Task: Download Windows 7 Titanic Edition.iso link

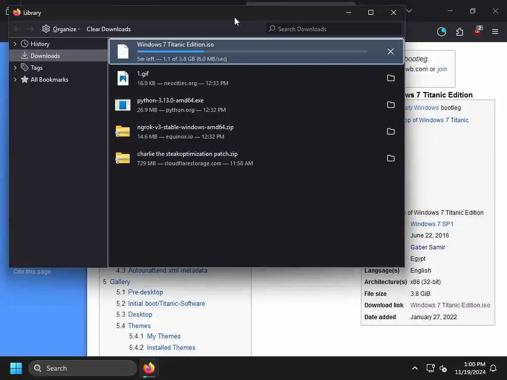Action: pyautogui.click(x=450, y=305)
